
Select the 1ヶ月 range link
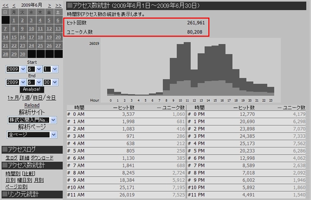tap(13, 98)
